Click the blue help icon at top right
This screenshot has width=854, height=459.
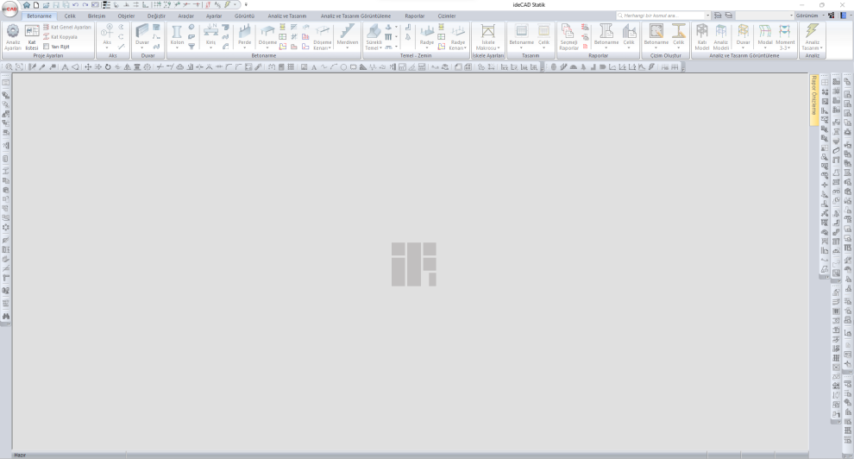(x=843, y=16)
